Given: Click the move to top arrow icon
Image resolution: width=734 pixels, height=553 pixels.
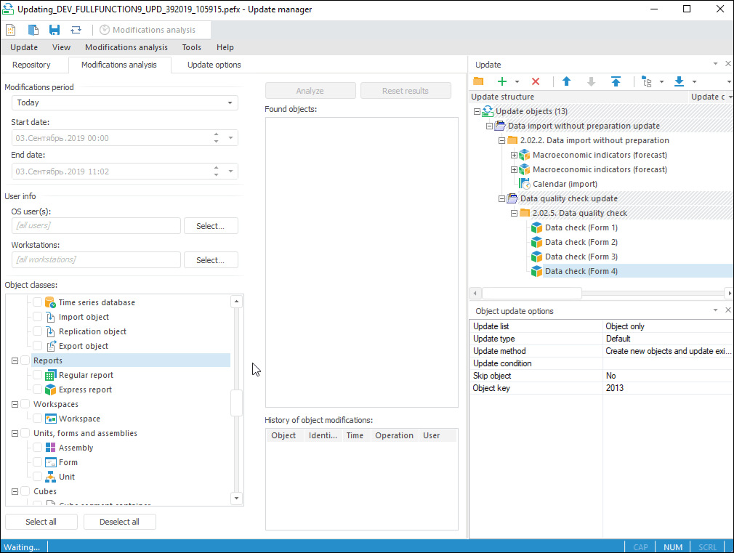Looking at the screenshot, I should click(616, 81).
